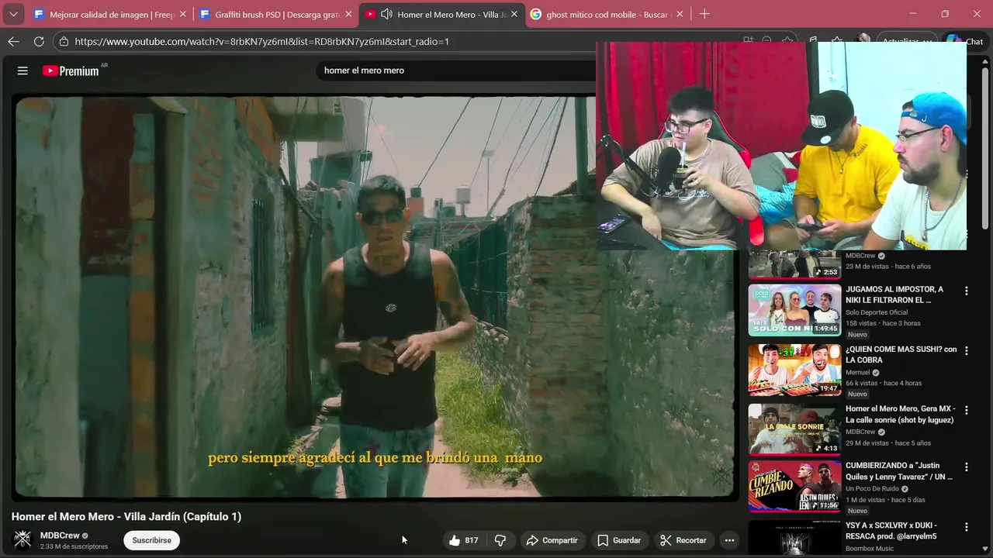Switch to the Mejorar calidad de imagen tab

point(109,14)
